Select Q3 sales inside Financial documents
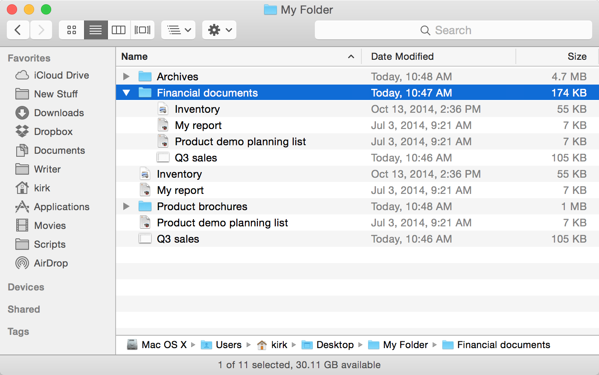Viewport: 599px width, 375px height. [357, 158]
